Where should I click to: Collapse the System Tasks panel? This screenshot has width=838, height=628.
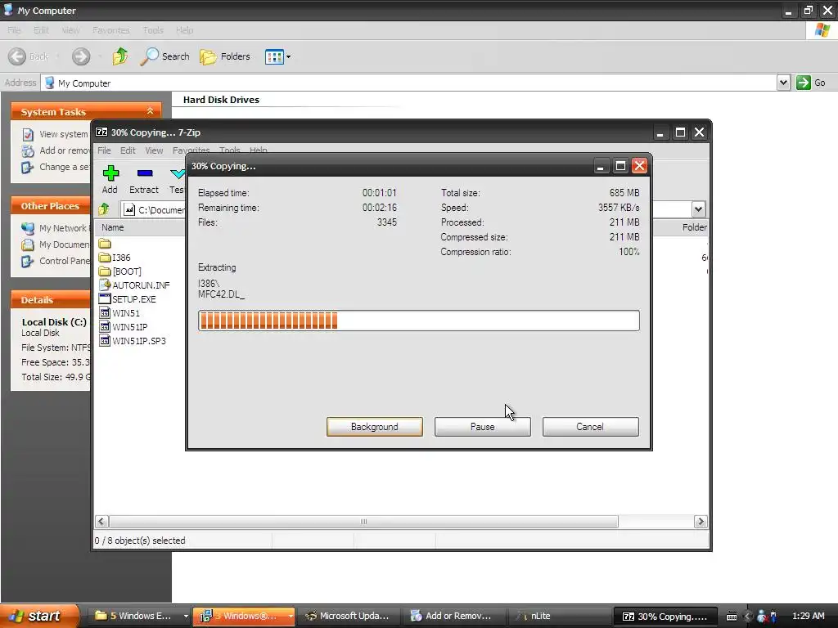click(x=151, y=111)
